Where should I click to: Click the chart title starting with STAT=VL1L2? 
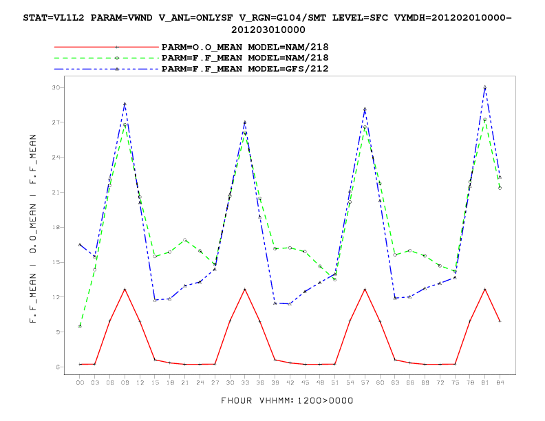click(x=268, y=23)
